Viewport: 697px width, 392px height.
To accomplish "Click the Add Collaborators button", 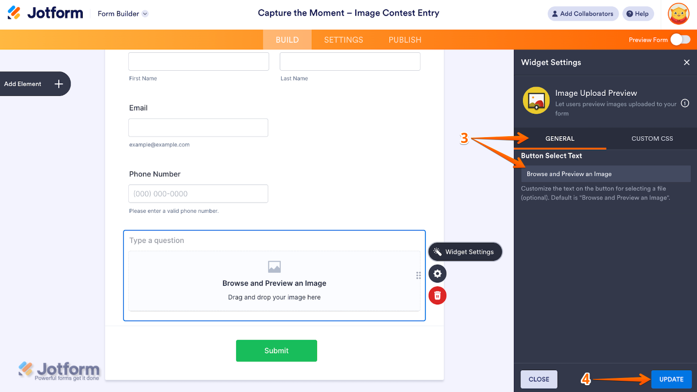I will pos(583,14).
